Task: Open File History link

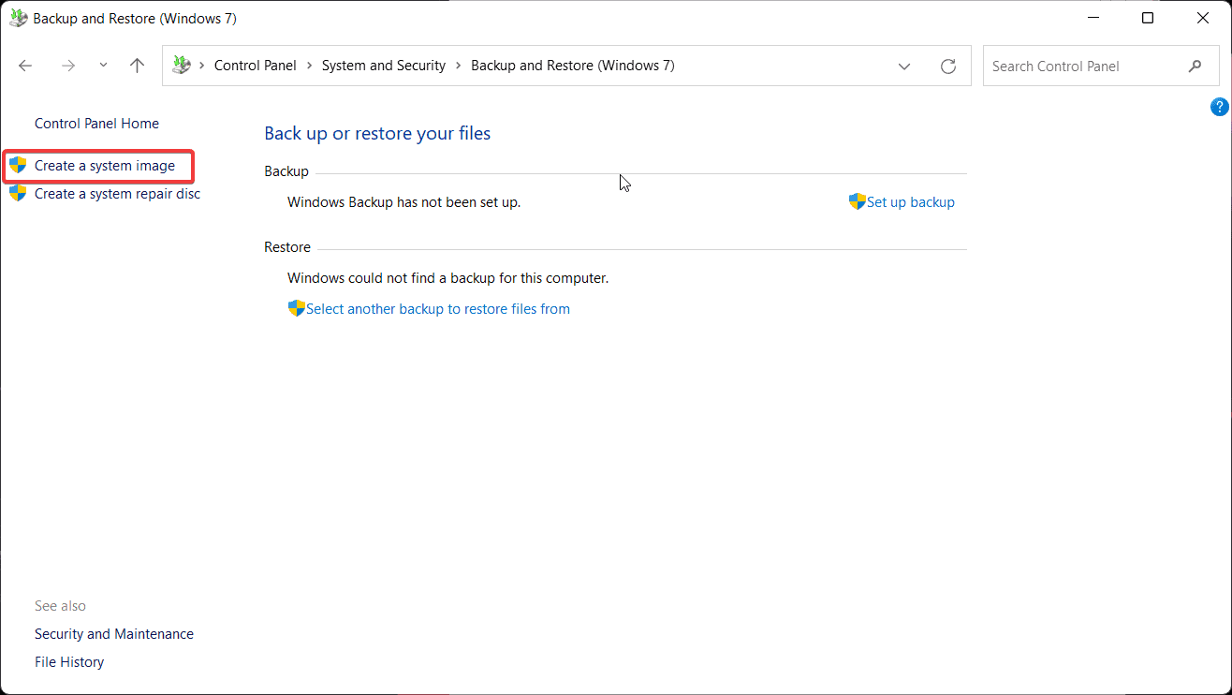Action: click(x=69, y=662)
